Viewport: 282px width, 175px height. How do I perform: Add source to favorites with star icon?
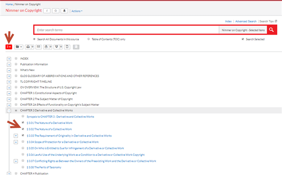(55, 11)
